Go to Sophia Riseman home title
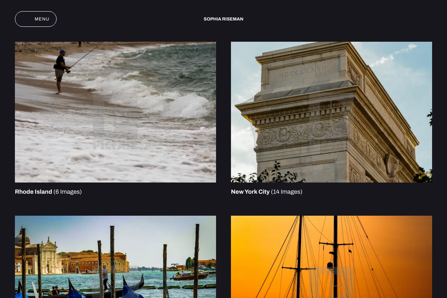Viewport: 447px width, 298px height. point(223,19)
